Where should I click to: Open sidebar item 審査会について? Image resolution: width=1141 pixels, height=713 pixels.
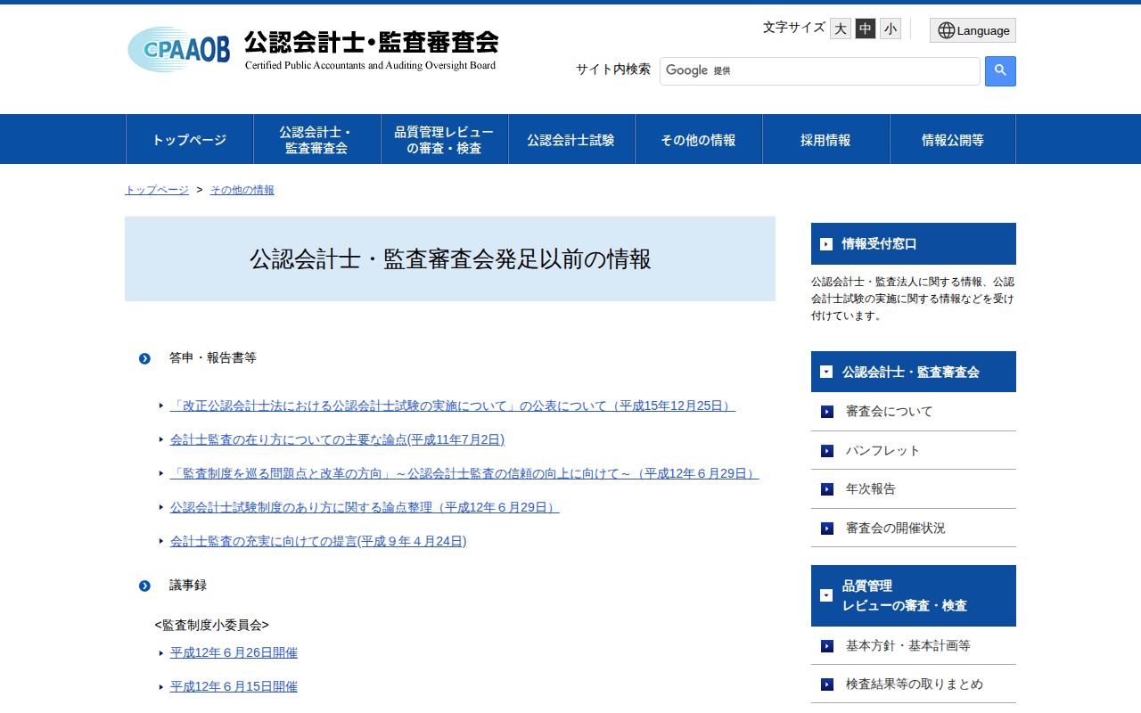click(x=890, y=412)
